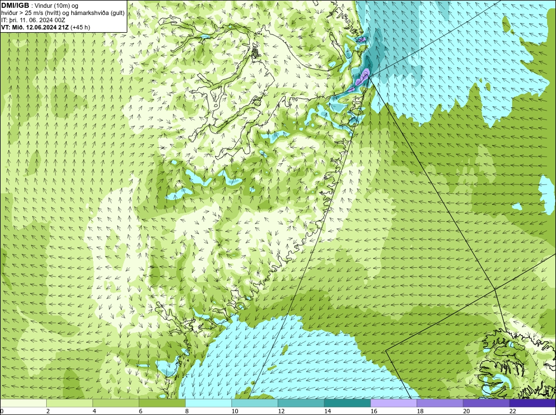Viewport: 556px width, 415px height.
Task: Click the purple wind maximum on the coast
Action: (x=363, y=77)
